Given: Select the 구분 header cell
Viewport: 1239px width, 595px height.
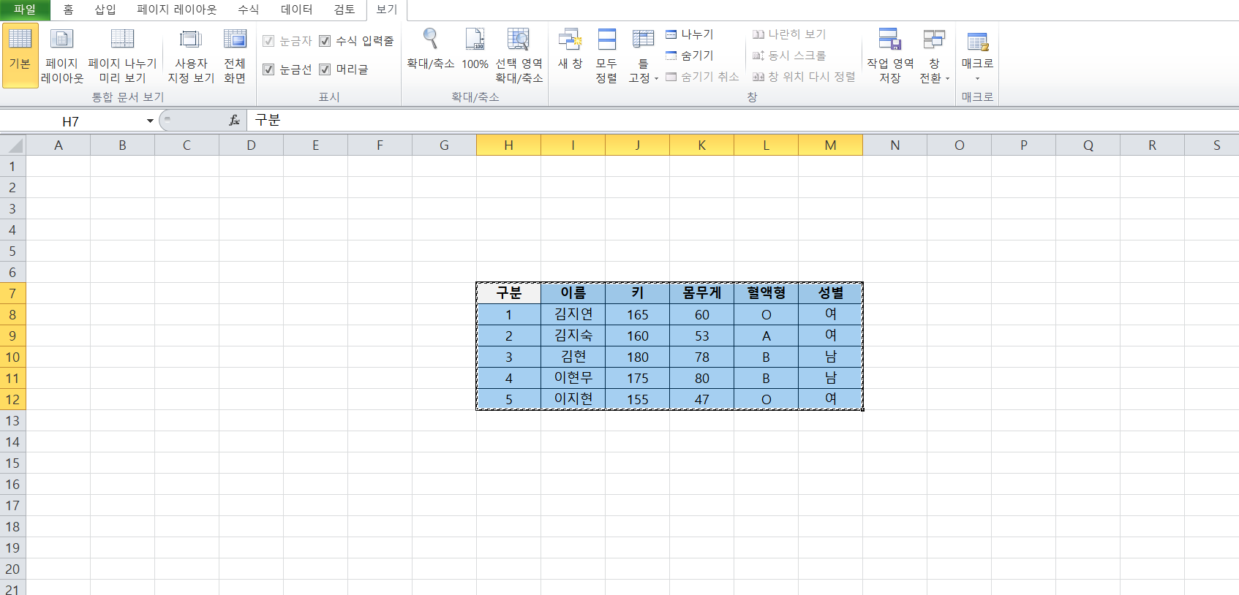Looking at the screenshot, I should (508, 293).
